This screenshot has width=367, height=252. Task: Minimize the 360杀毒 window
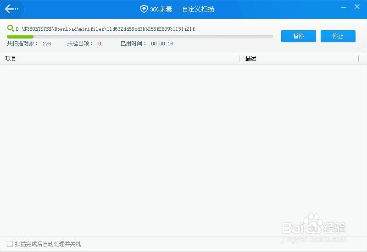click(344, 8)
